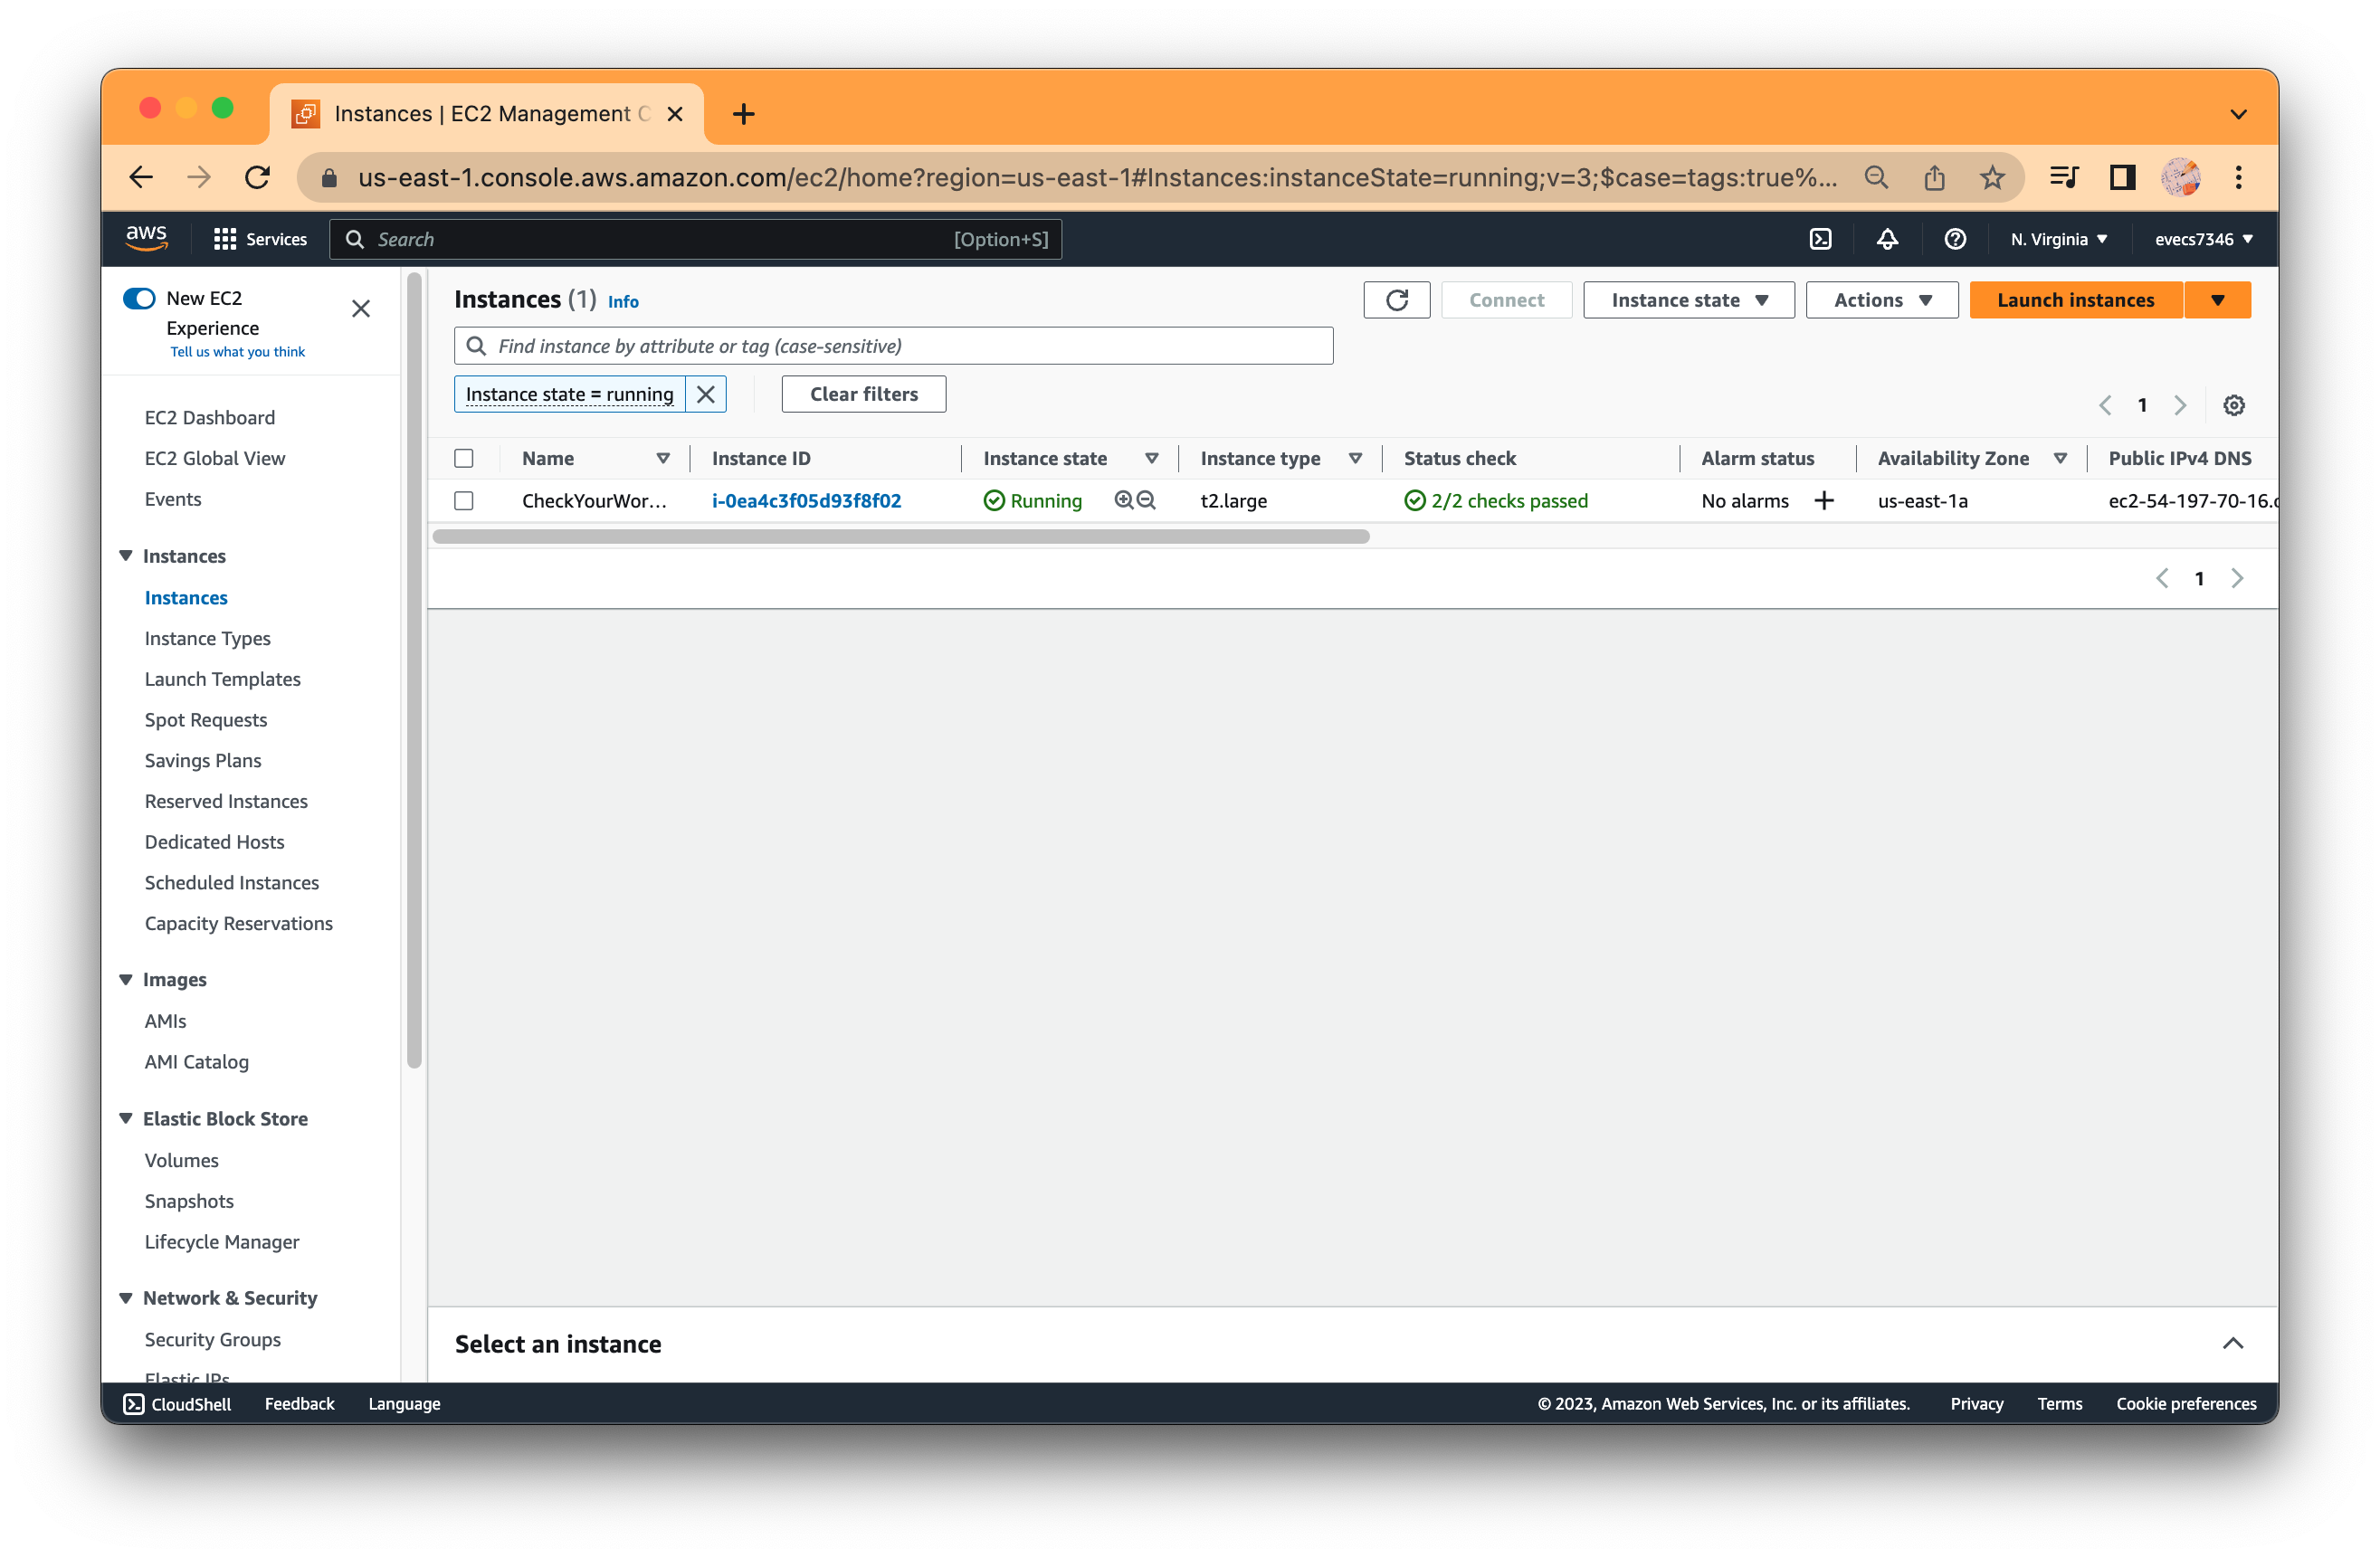The height and width of the screenshot is (1558, 2380).
Task: Open Volumes under Elastic Block Store
Action: point(182,1160)
